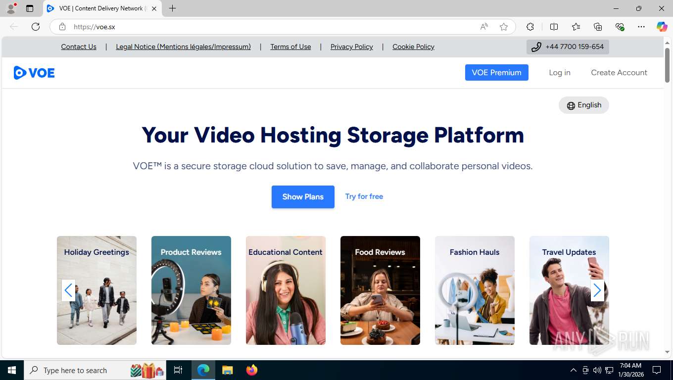The image size is (673, 380).
Task: Select the Product Reviews card
Action: click(191, 290)
